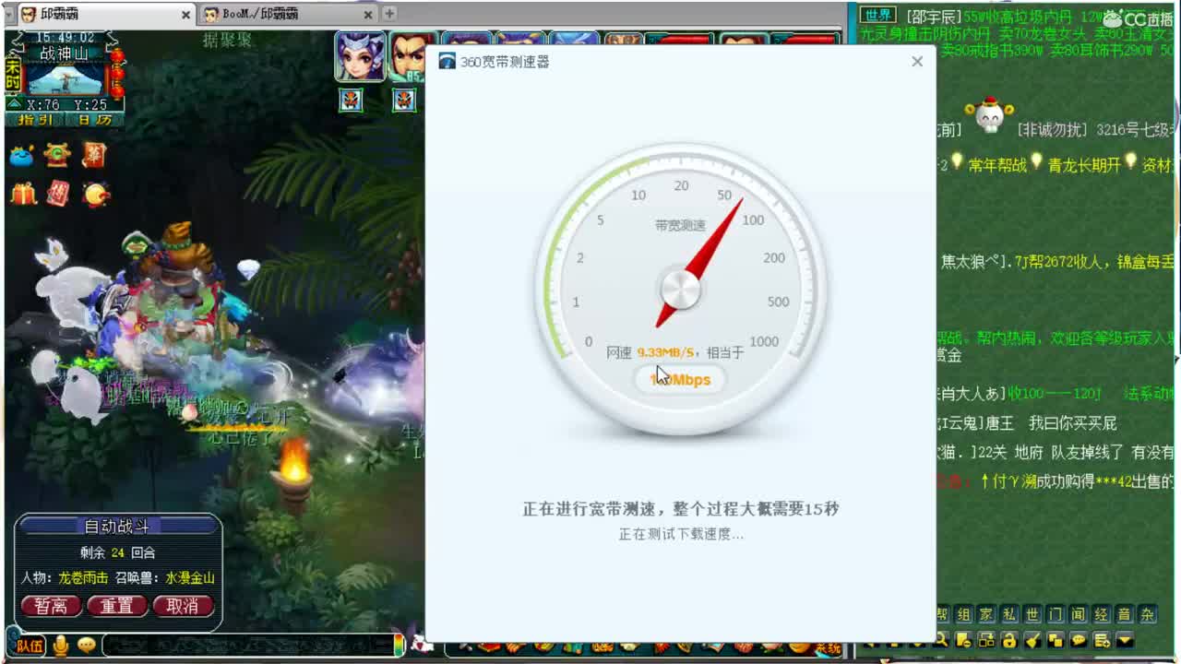Click 暂离 in the auto-battle panel
The width and height of the screenshot is (1181, 664).
point(51,606)
